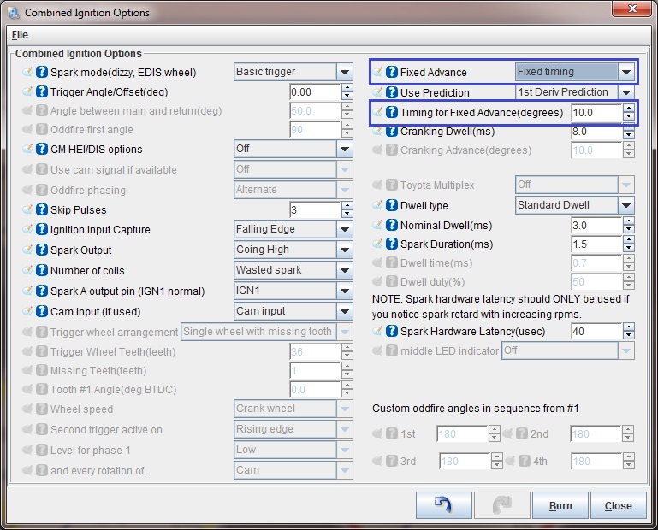
Task: Open the File menu
Action: click(20, 35)
